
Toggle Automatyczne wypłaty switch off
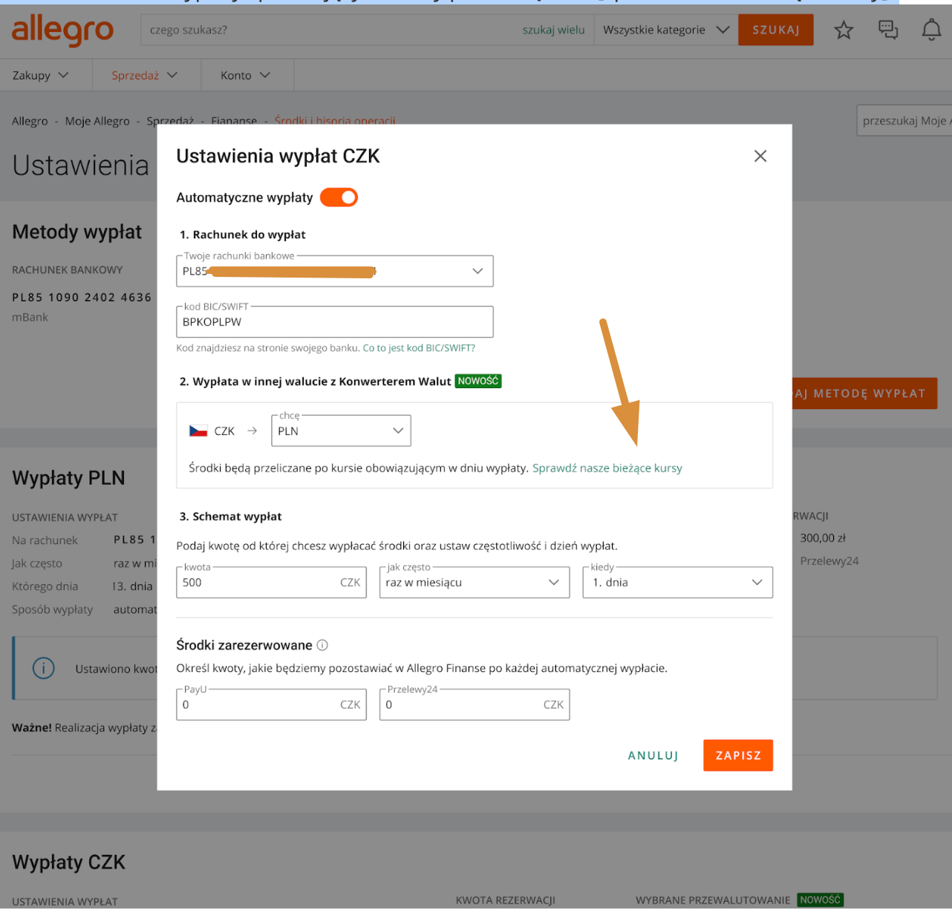339,197
